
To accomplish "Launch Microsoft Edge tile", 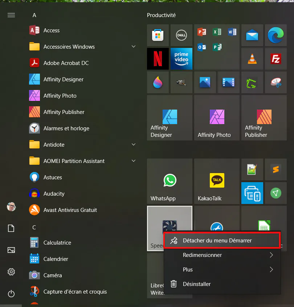I will point(276,35).
